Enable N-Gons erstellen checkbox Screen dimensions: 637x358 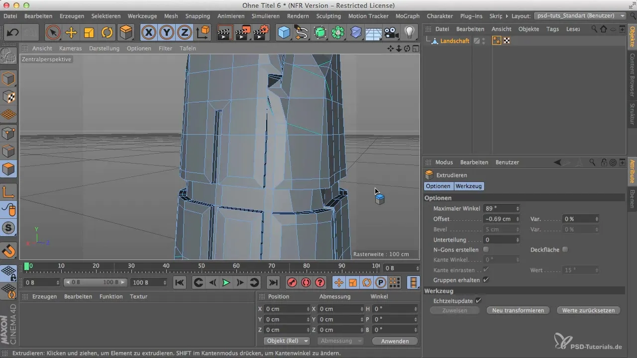486,250
